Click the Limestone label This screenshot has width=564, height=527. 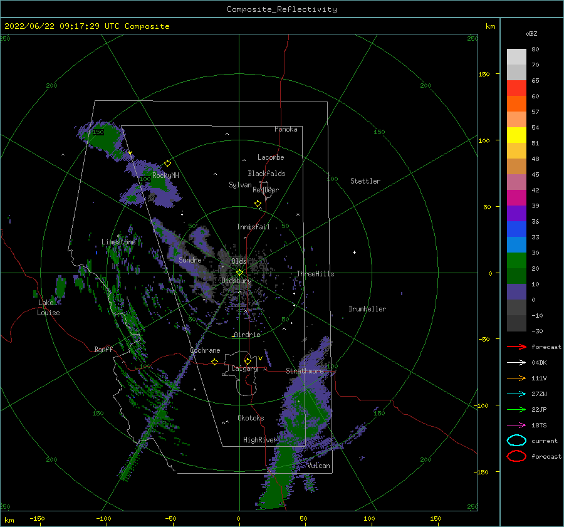118,242
